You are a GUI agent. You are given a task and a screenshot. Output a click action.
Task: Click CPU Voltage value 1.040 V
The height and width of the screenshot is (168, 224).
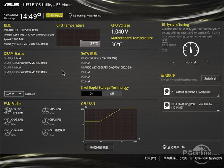coord(120,32)
